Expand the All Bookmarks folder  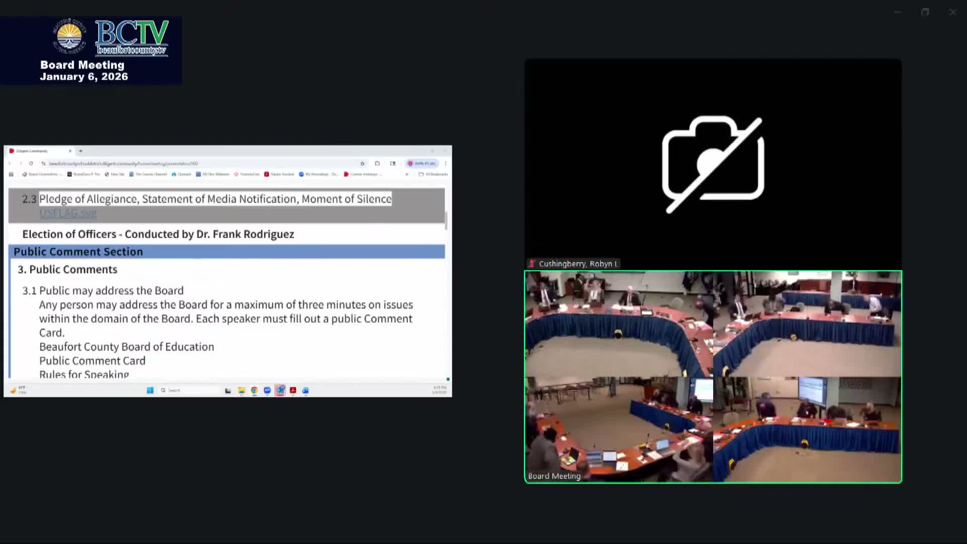[433, 174]
